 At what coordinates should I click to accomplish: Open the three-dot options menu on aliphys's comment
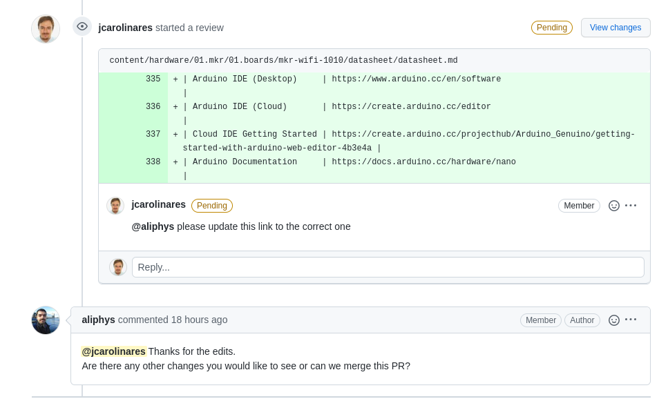click(x=631, y=320)
